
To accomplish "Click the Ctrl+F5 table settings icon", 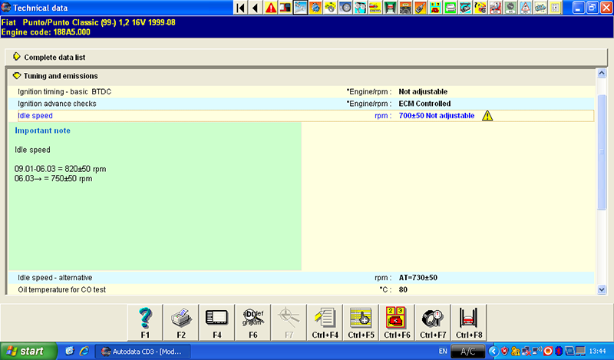I will pos(360,321).
